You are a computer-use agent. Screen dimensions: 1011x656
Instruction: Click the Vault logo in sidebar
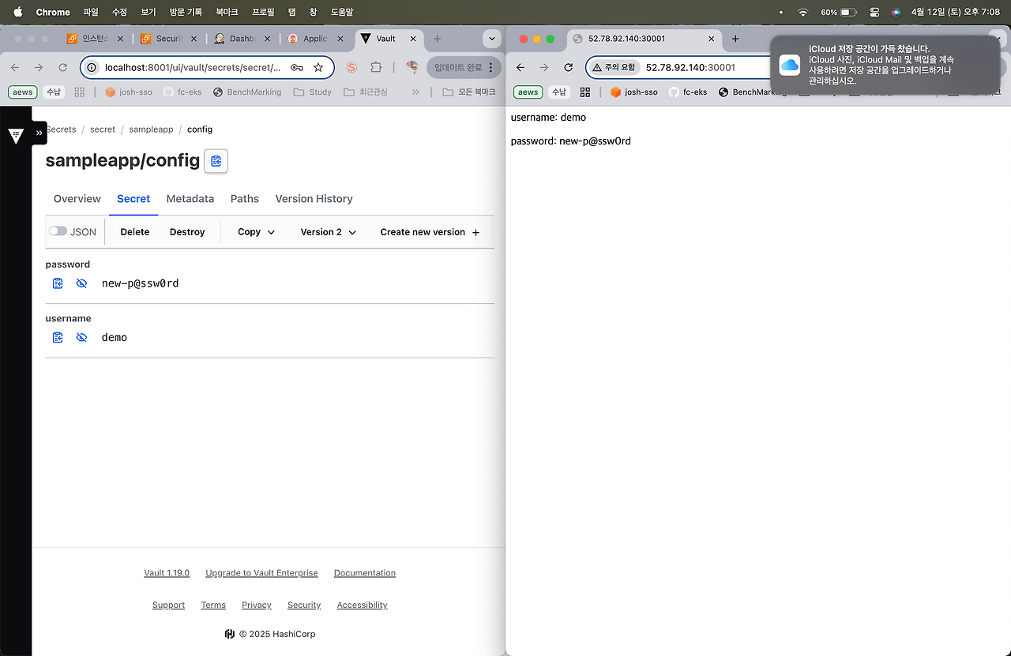(16, 136)
